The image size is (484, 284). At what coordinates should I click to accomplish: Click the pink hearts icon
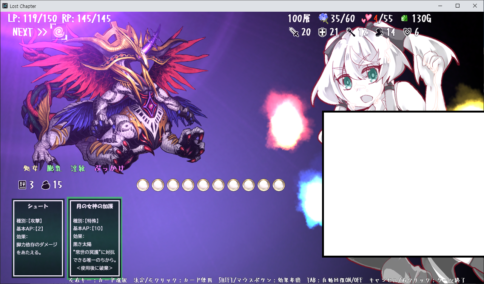point(367,18)
